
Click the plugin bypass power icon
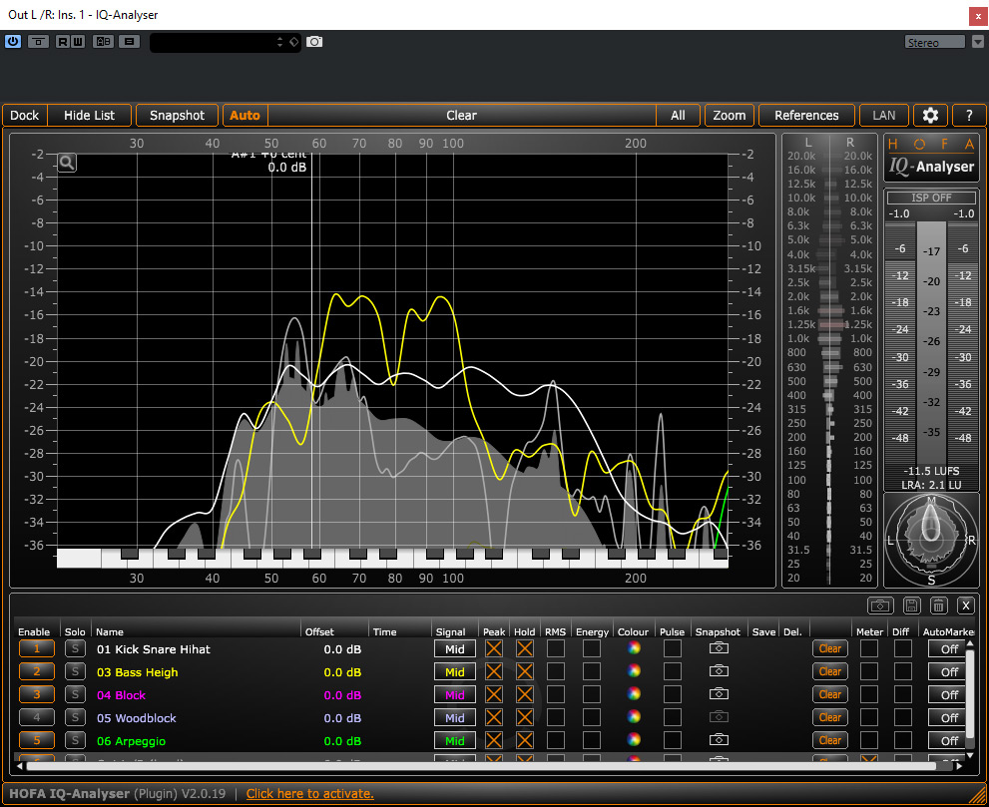click(x=13, y=42)
